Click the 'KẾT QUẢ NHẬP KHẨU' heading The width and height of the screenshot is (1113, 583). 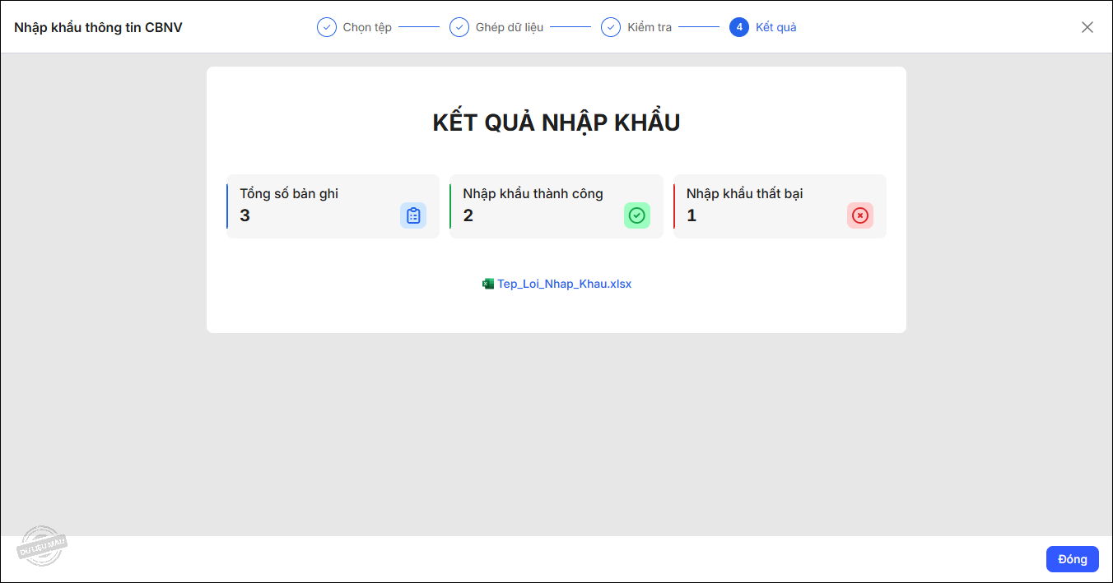point(556,123)
